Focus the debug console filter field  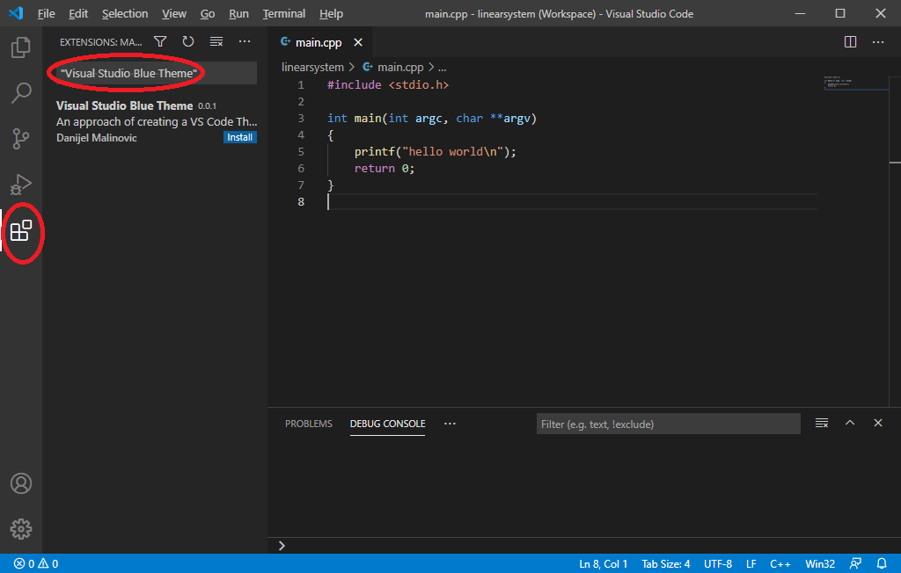[x=669, y=424]
